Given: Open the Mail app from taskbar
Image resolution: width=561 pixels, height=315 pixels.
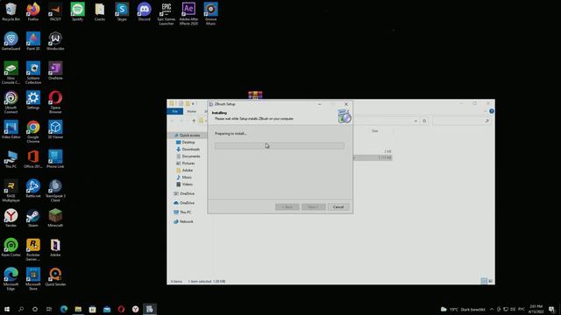Looking at the screenshot, I should [x=107, y=309].
